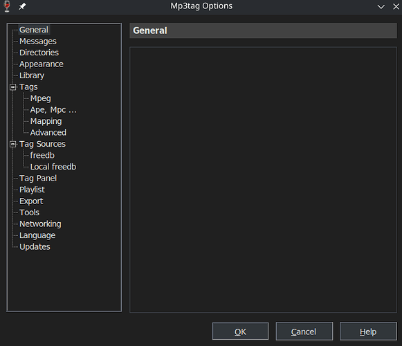Open the Tag Panel settings

pos(38,179)
